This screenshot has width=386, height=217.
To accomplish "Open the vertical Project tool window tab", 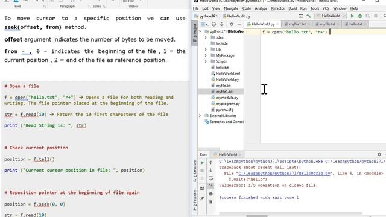I will coord(195,33).
